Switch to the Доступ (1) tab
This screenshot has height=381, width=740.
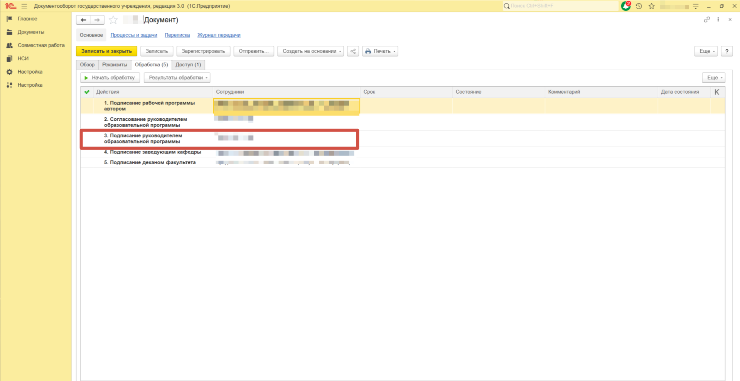pos(188,65)
